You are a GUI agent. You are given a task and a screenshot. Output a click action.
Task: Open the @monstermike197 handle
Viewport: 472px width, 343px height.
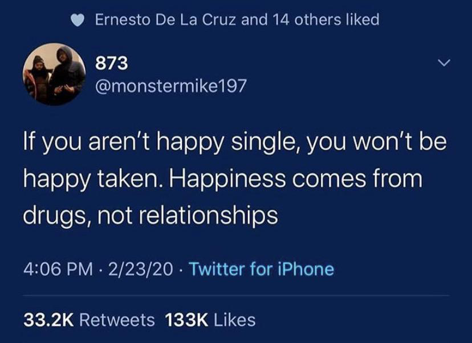pos(170,86)
